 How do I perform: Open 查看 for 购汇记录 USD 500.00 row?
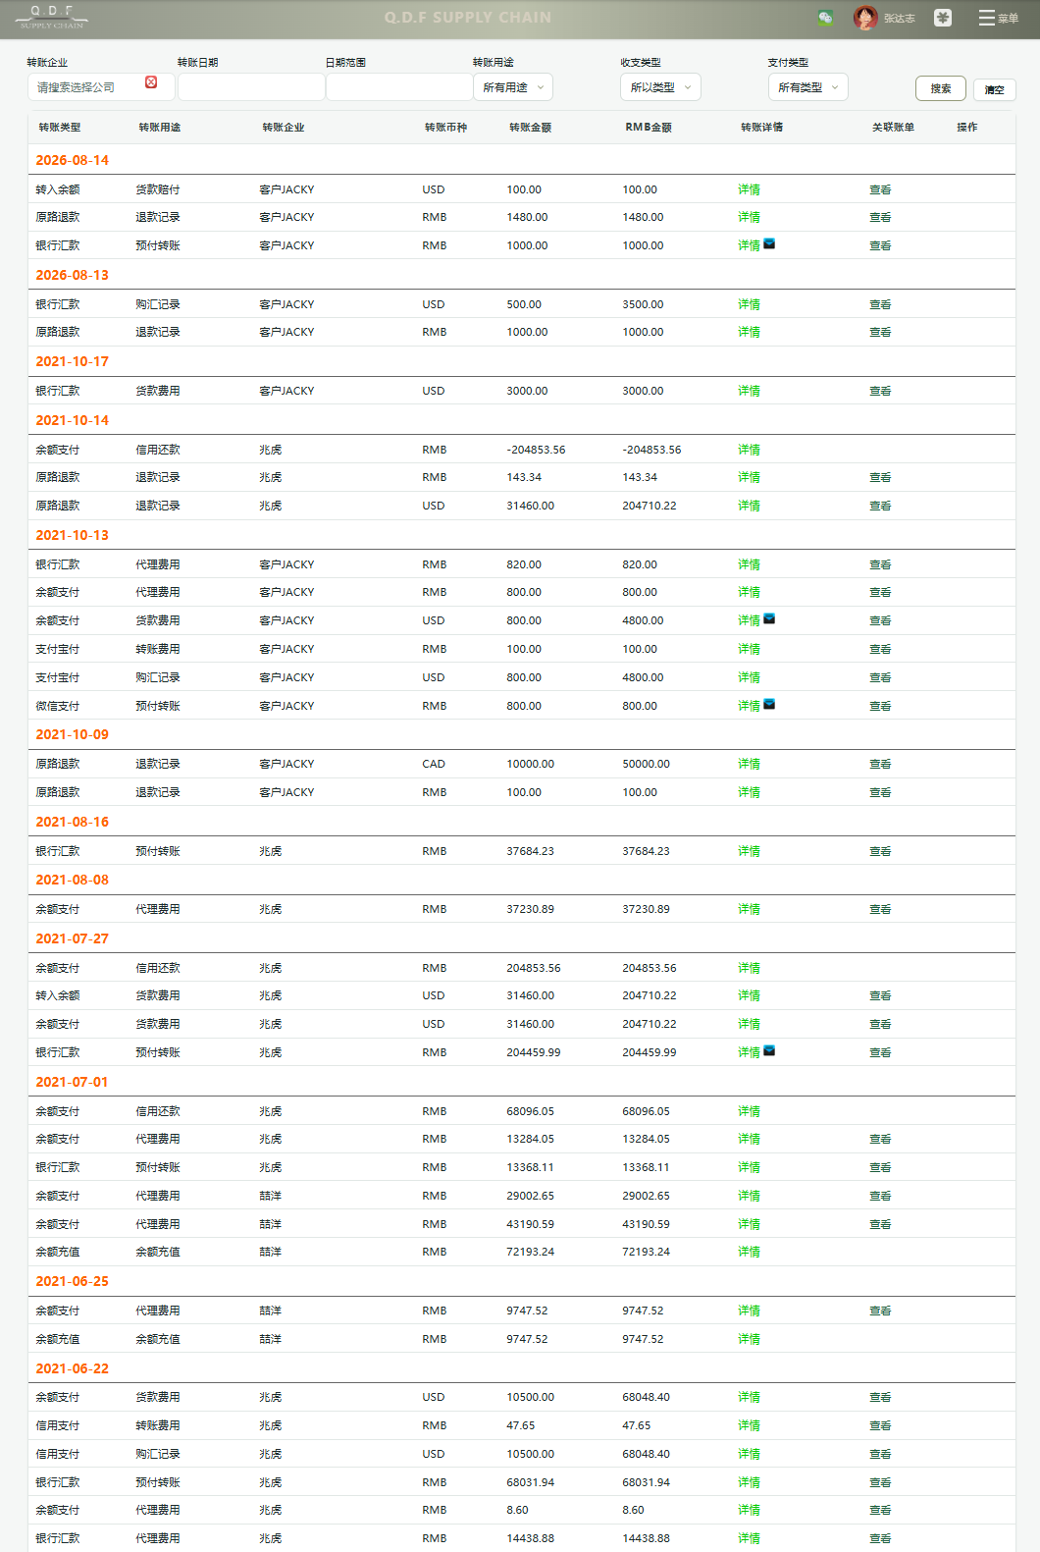(x=880, y=304)
